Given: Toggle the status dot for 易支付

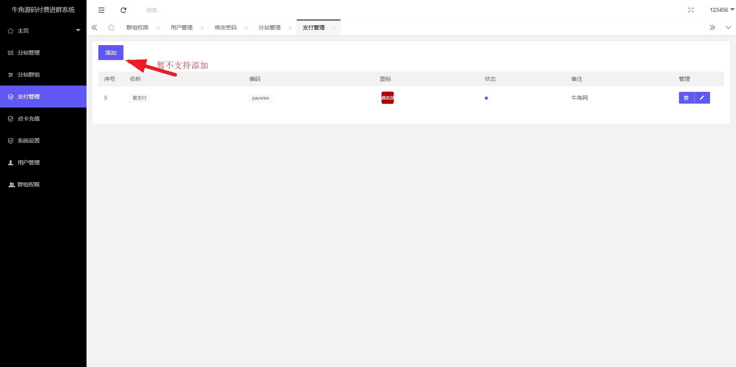Looking at the screenshot, I should [486, 98].
